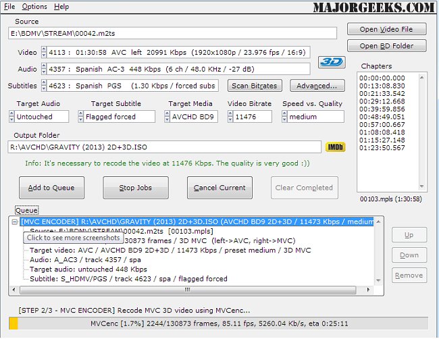Viewport: 439px width, 339px height.
Task: Select the Subtitle: S_HDMV/PGS queue row
Action: pos(128,279)
